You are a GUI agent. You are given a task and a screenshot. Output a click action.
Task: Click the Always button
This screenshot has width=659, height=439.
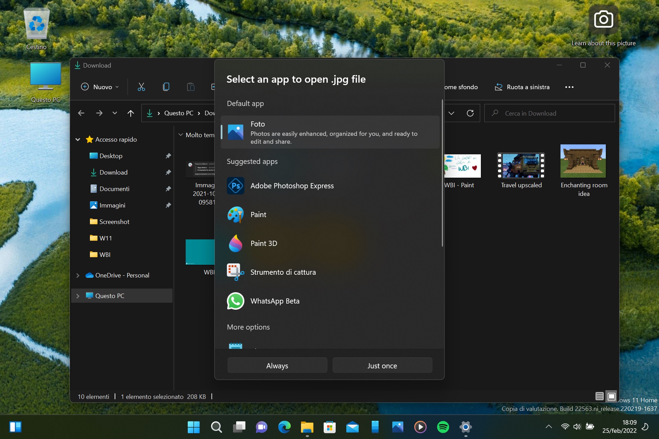[277, 366]
